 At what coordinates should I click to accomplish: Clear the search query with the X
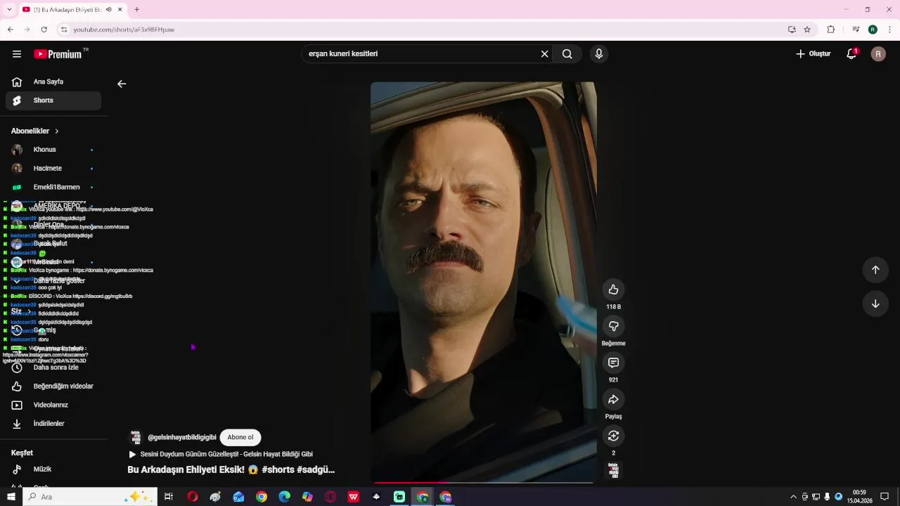(544, 54)
